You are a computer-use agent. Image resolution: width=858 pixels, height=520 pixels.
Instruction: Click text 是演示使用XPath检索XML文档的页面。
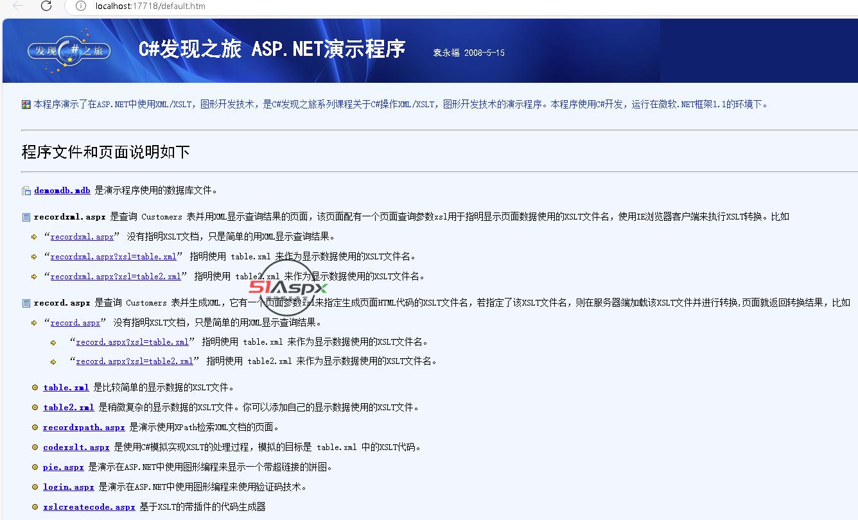pos(204,428)
